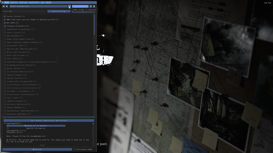
Task: Open the Settings tab
Action: tap(23, 3)
